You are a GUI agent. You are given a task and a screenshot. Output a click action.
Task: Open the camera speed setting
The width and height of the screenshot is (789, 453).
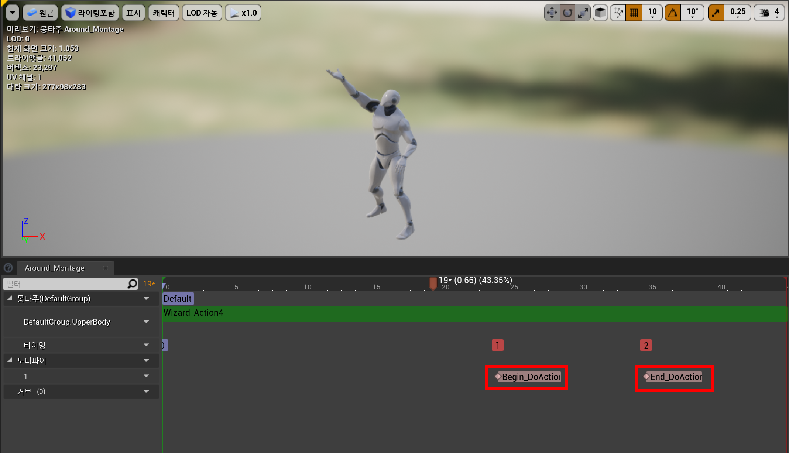(x=769, y=13)
